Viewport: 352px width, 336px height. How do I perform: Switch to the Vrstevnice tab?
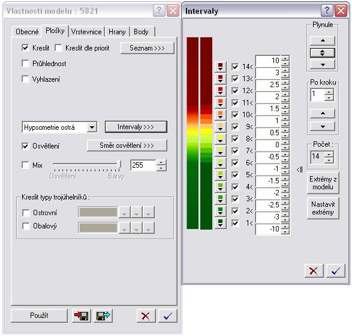coord(86,32)
